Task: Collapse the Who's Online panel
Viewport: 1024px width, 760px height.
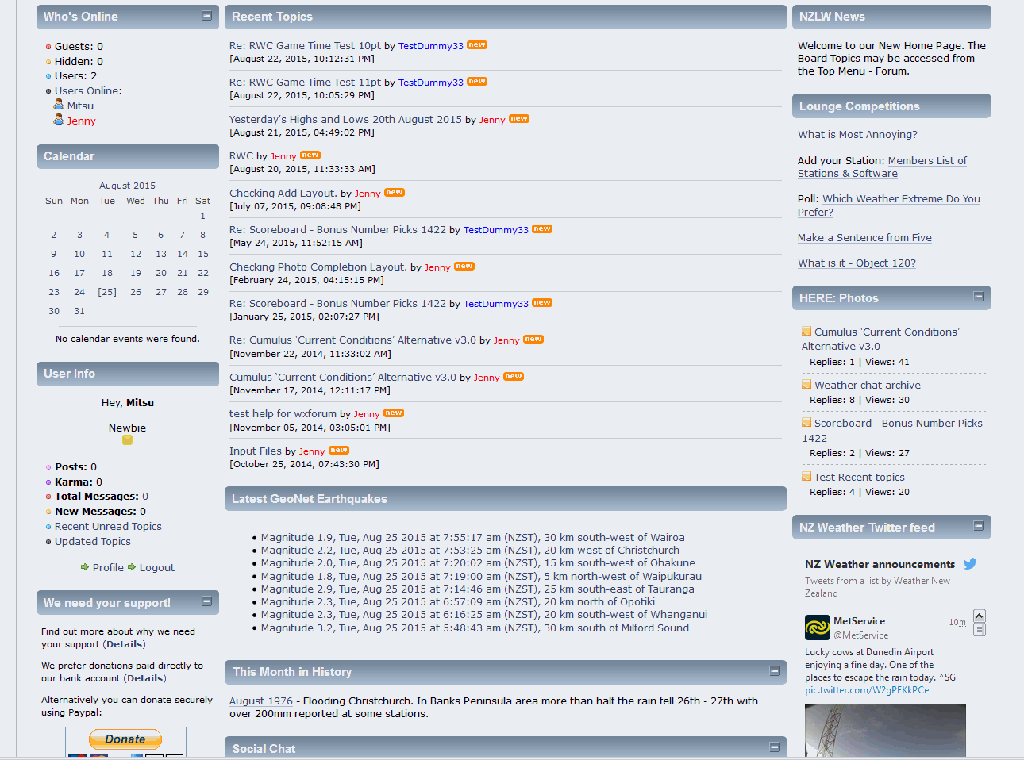Action: (206, 16)
